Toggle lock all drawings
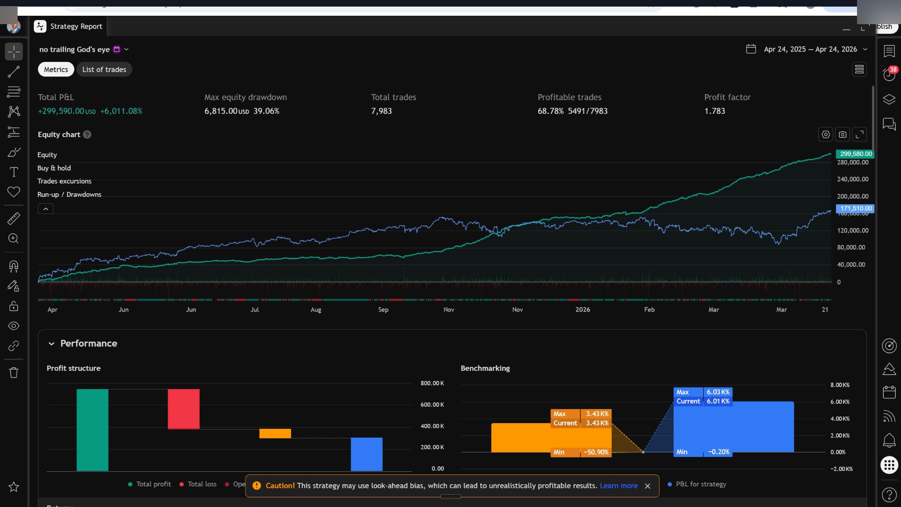Image resolution: width=901 pixels, height=507 pixels. coord(14,306)
